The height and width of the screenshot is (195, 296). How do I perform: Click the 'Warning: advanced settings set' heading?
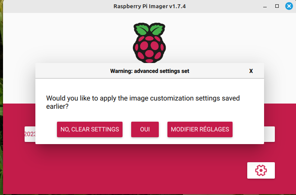tap(149, 71)
